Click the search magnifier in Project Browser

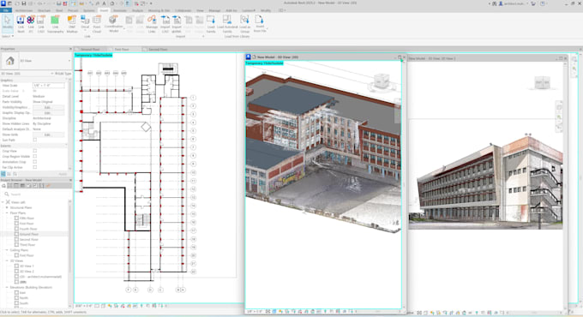pos(6,194)
